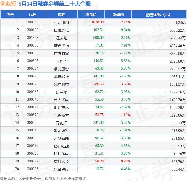
Task: Click the 3.52% change value
Action: pos(126,84)
